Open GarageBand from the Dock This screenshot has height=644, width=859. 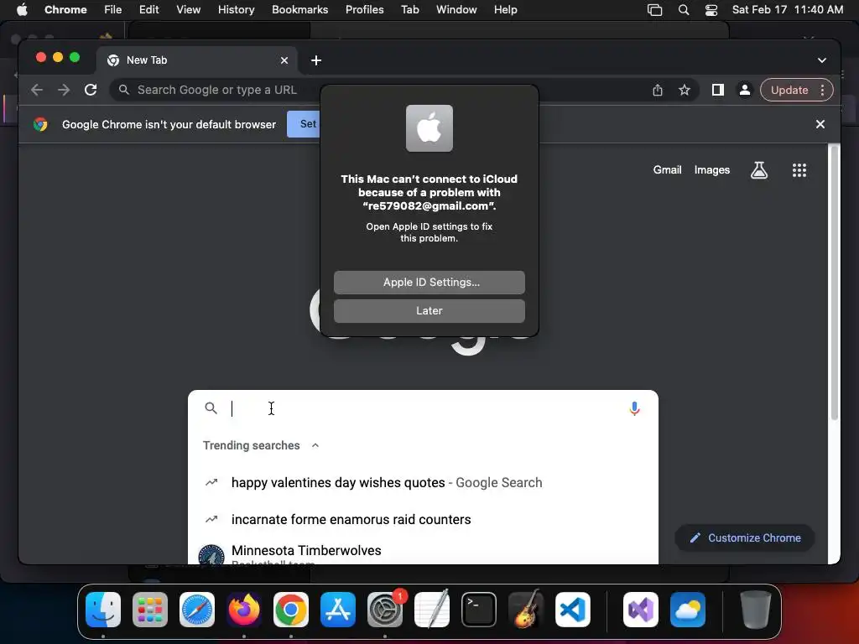[525, 609]
